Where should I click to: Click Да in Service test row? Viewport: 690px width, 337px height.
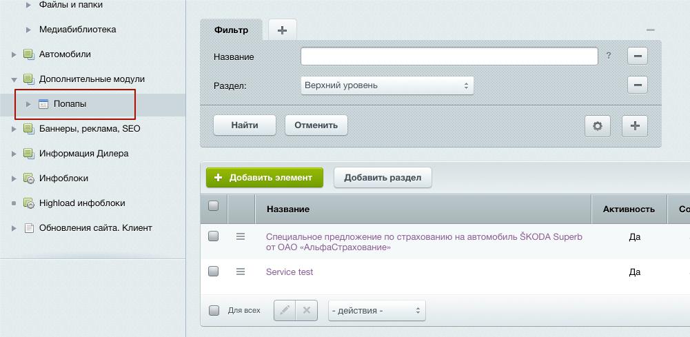click(635, 272)
